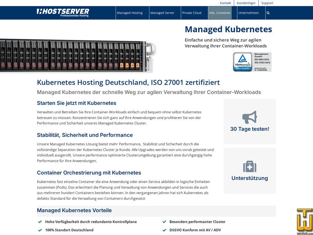The width and height of the screenshot is (313, 235).
Task: Click checkmark beside DSGVO Konform item
Action: (164, 230)
